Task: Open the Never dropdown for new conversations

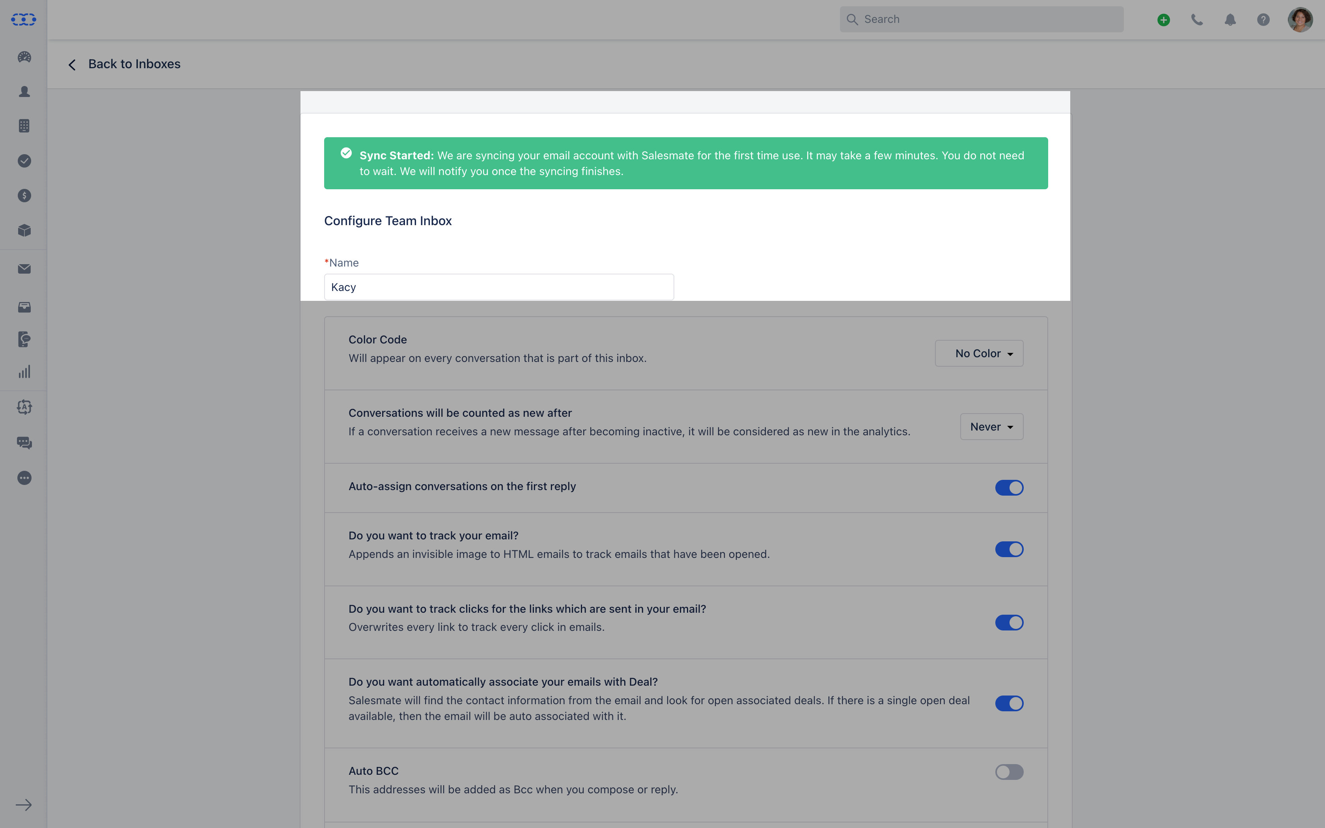Action: pyautogui.click(x=991, y=427)
